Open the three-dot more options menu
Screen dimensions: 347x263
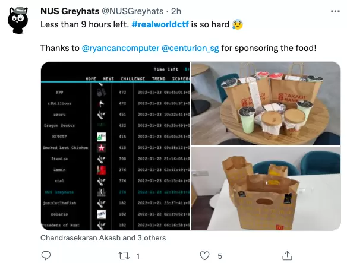click(x=335, y=11)
